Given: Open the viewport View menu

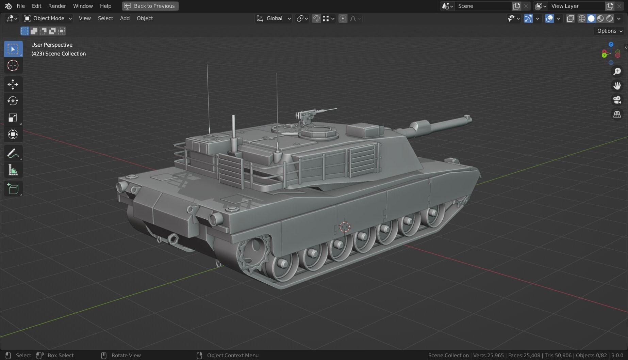Looking at the screenshot, I should pos(85,18).
